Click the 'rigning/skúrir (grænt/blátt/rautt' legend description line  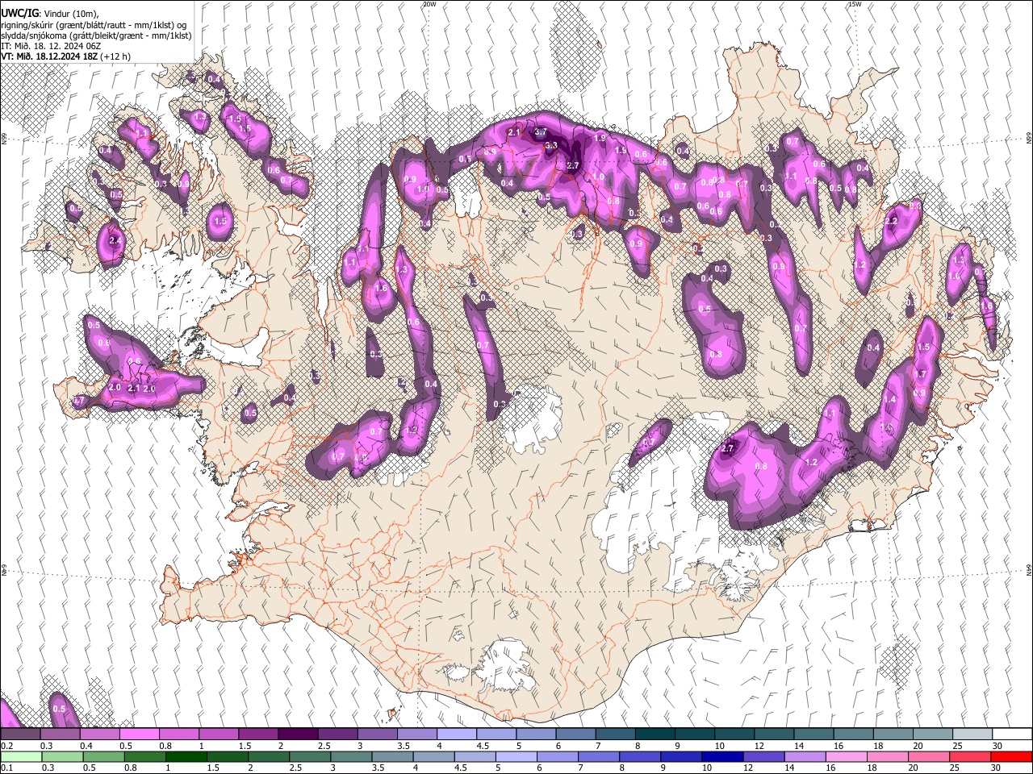[x=94, y=25]
